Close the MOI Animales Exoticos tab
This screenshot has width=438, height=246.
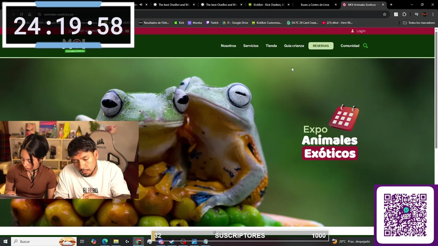coord(383,5)
